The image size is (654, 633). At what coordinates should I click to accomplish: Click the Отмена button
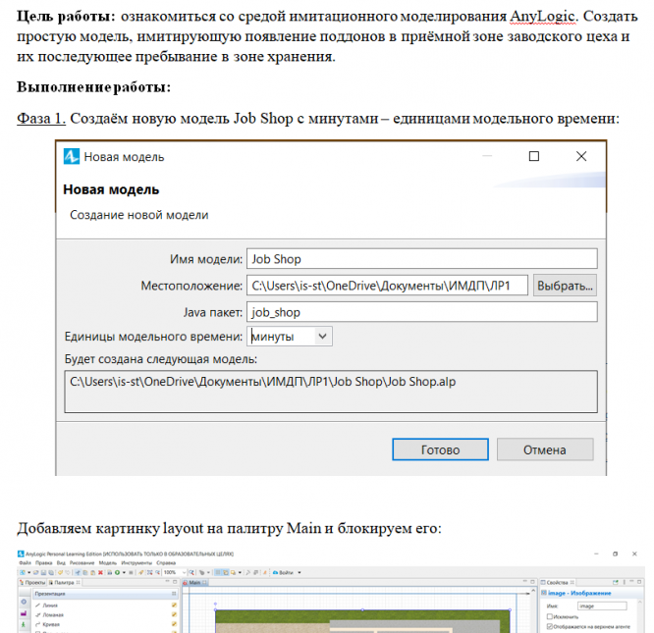tap(545, 449)
